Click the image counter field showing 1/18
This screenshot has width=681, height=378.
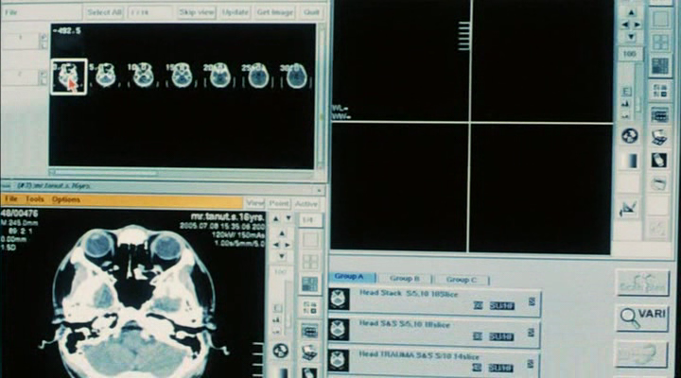click(x=149, y=12)
